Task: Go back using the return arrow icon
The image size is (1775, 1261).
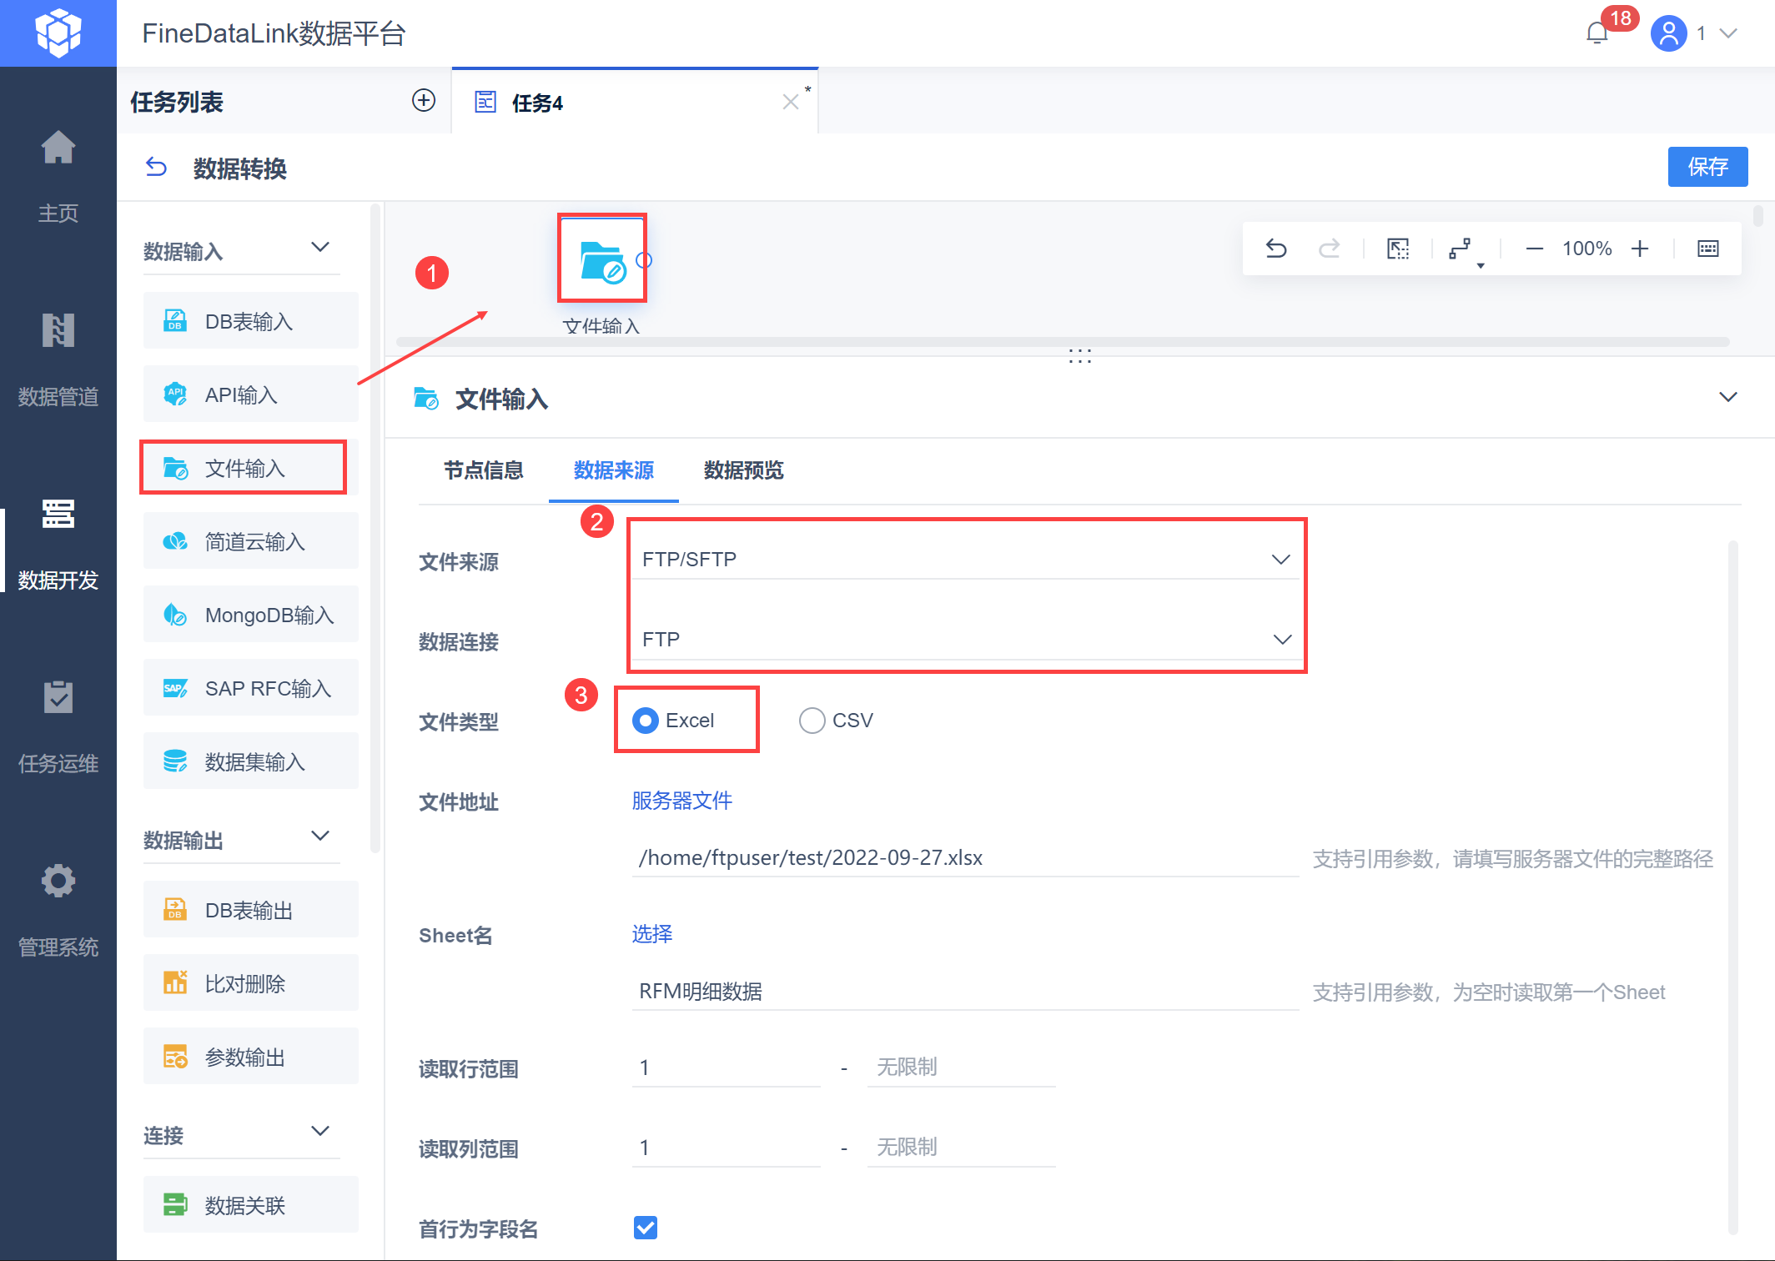Action: (x=156, y=168)
